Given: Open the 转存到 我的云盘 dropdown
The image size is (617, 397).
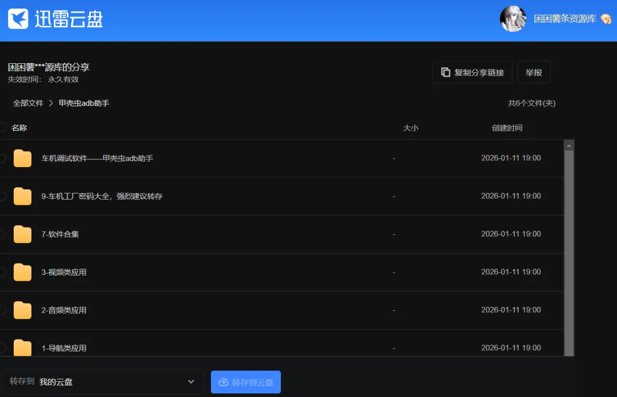Looking at the screenshot, I should (x=102, y=382).
